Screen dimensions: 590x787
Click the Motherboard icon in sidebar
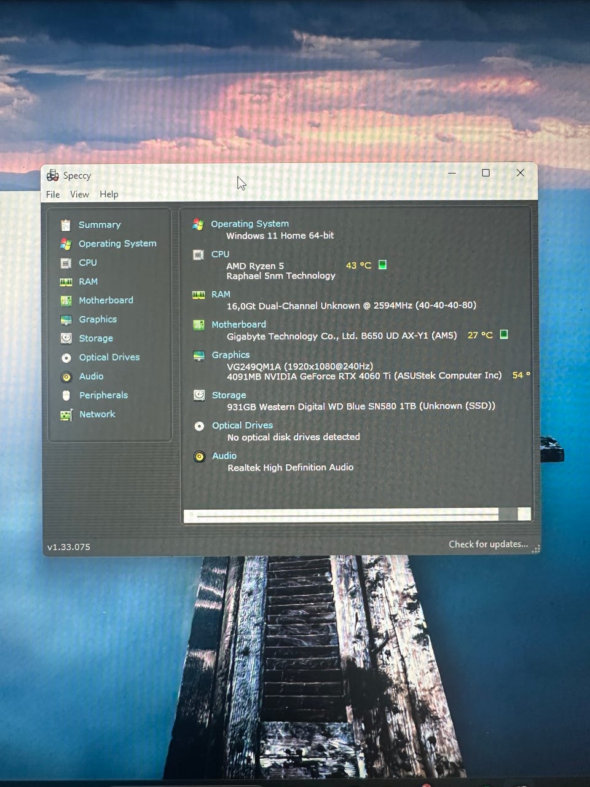click(x=66, y=301)
